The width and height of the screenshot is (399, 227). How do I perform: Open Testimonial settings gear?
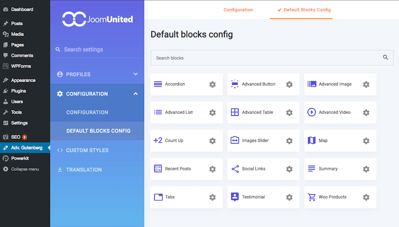click(x=289, y=197)
